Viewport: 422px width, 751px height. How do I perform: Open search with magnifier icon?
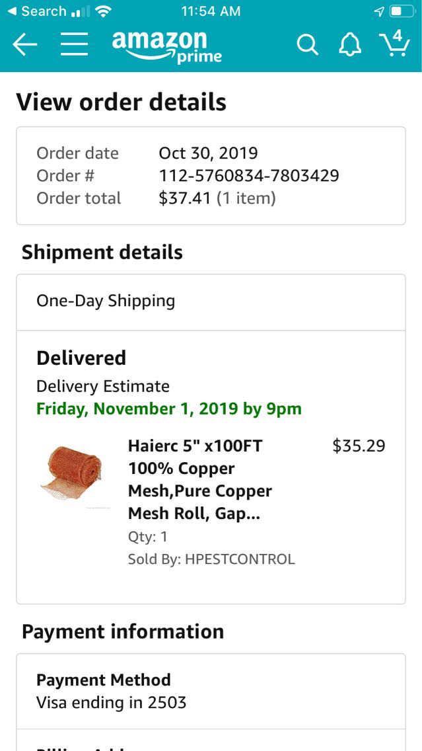click(x=306, y=44)
